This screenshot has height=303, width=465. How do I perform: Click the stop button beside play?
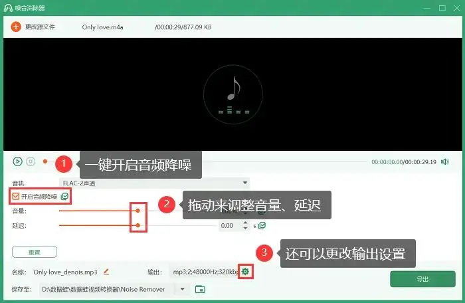click(31, 161)
